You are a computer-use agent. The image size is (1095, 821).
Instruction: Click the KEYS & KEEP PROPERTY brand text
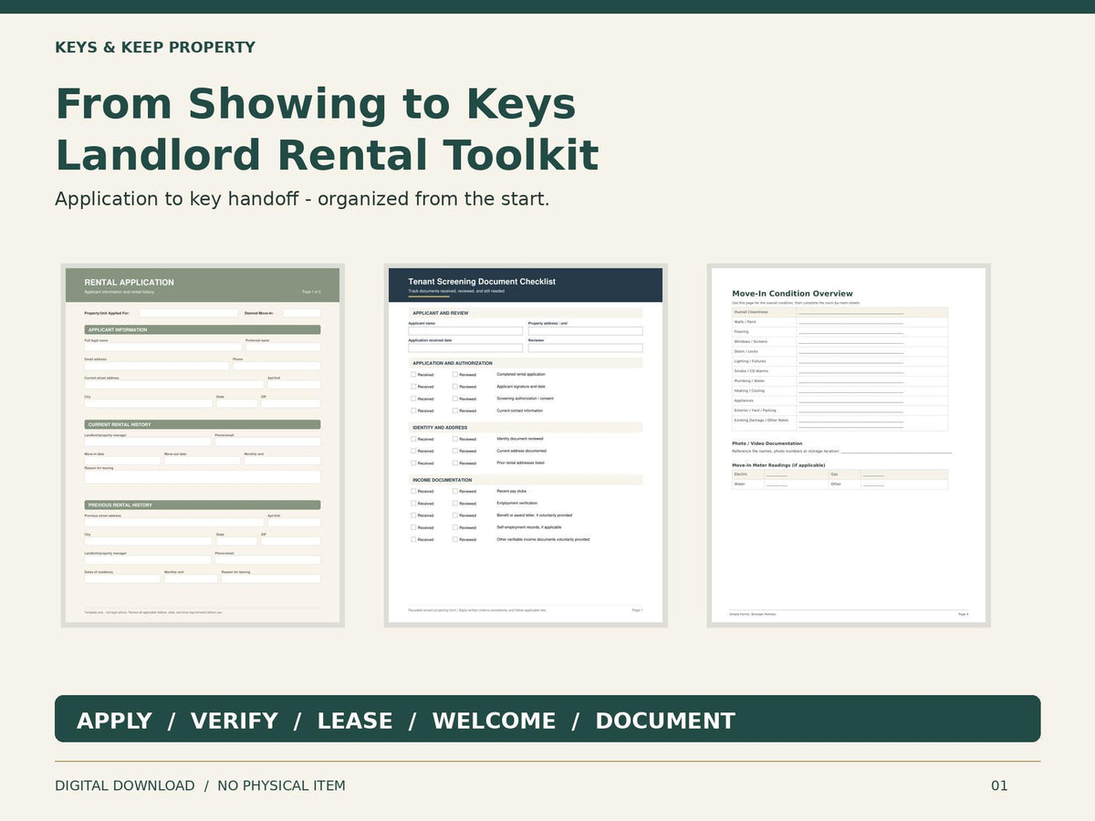coord(155,47)
